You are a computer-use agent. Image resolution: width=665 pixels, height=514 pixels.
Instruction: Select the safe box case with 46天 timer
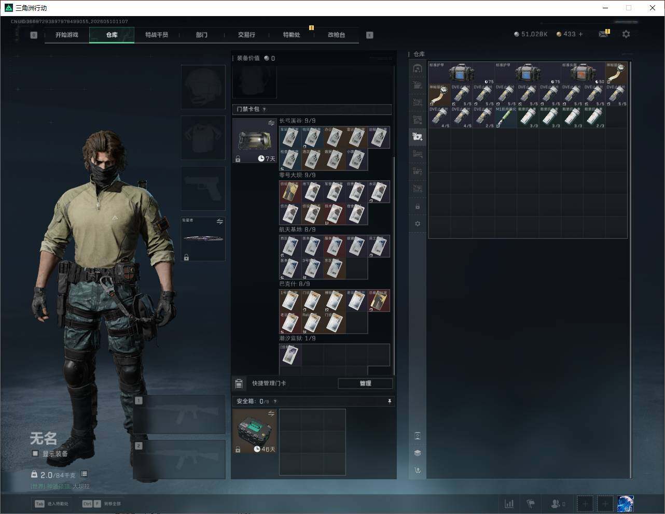255,431
